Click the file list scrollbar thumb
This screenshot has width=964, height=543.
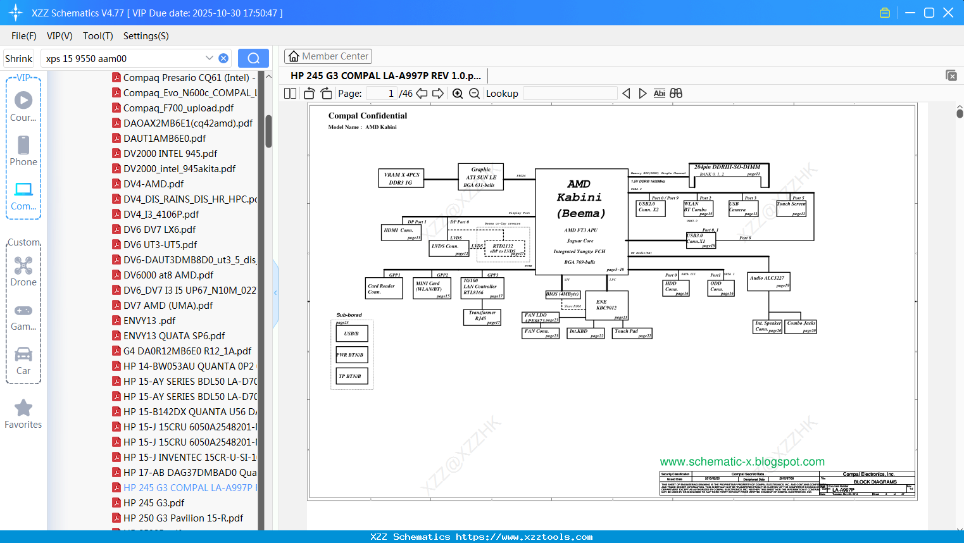point(268,131)
